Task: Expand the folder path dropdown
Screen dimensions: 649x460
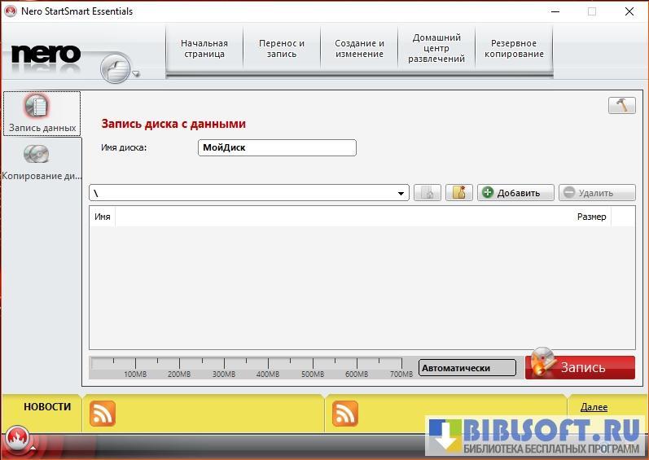Action: pos(401,194)
